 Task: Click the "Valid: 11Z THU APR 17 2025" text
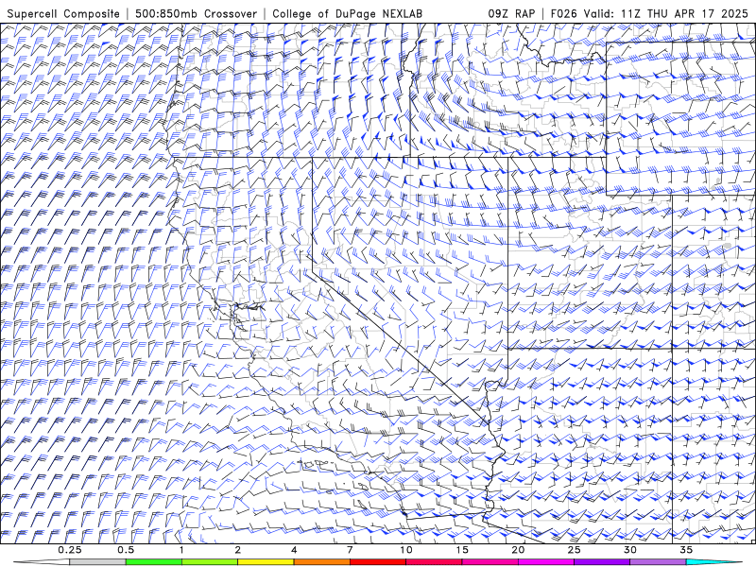(666, 13)
